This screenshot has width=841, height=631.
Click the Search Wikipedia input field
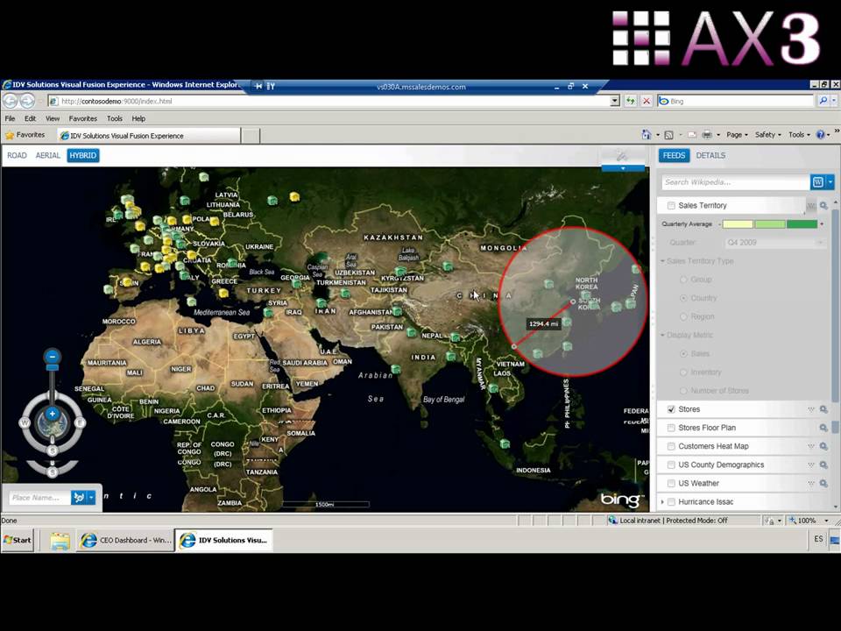735,182
